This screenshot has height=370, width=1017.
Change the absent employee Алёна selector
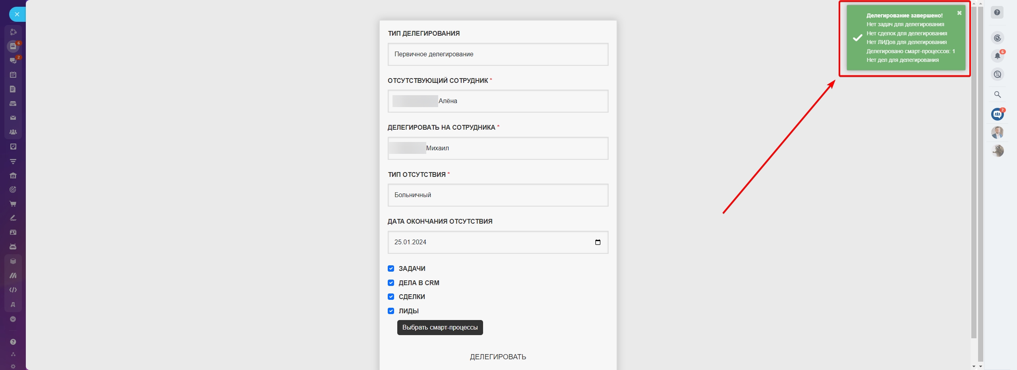[x=498, y=101]
